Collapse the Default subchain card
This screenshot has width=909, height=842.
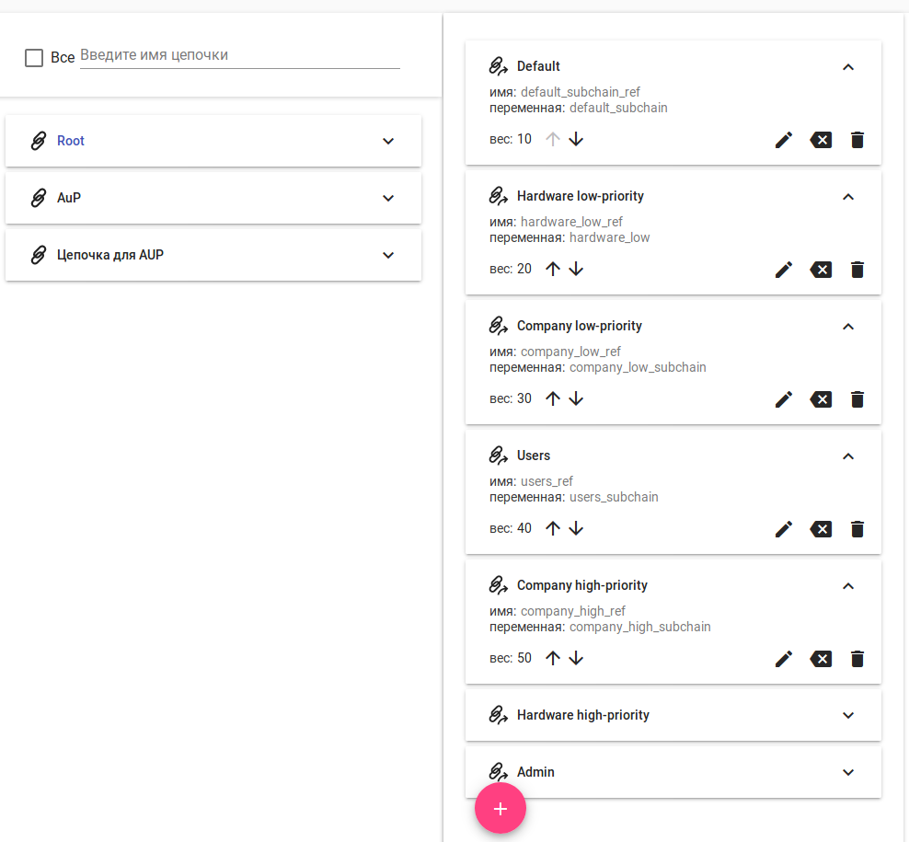848,66
